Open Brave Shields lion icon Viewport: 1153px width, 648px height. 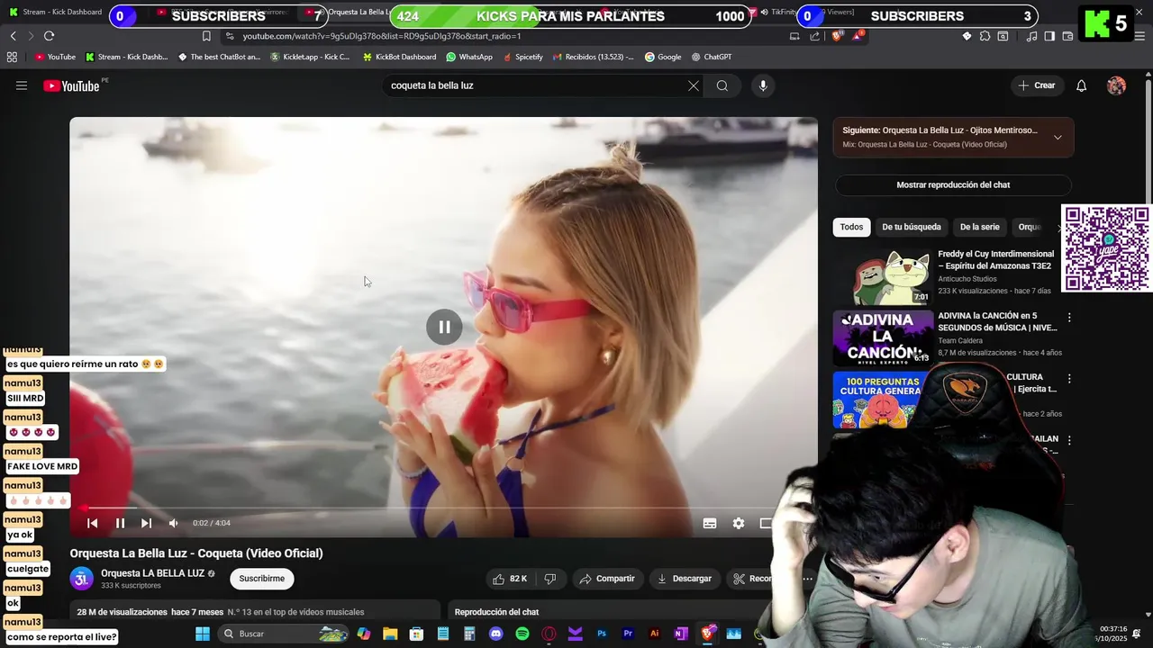coord(837,36)
